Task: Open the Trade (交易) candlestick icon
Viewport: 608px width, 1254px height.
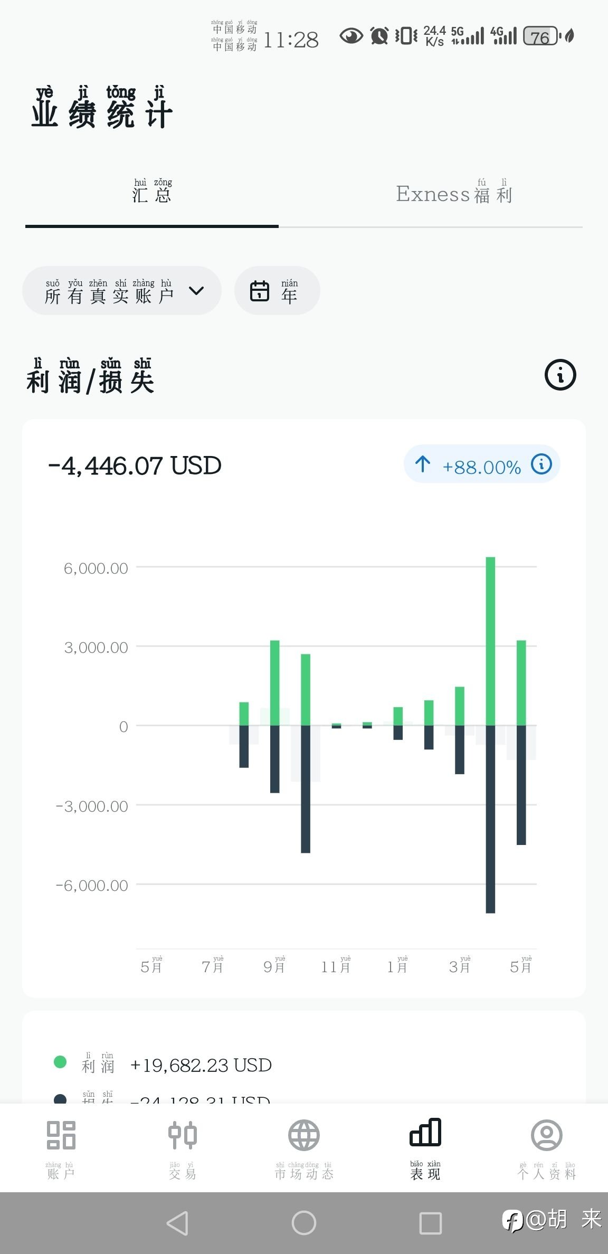Action: coord(182,1136)
